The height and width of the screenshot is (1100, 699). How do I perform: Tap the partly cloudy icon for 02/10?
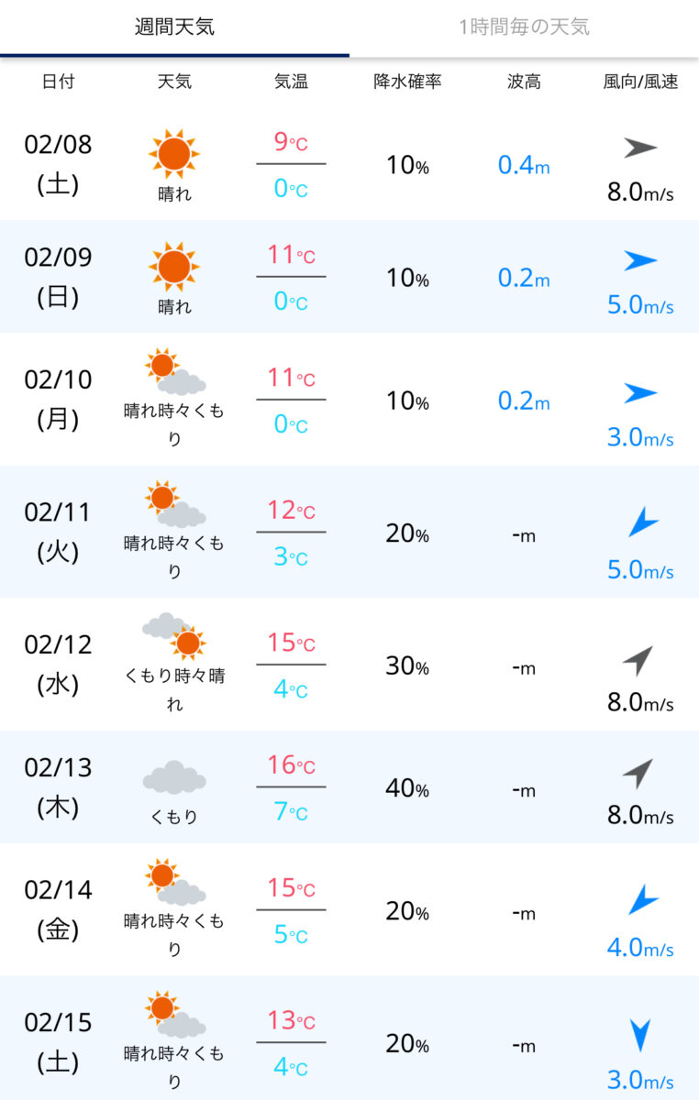(174, 372)
